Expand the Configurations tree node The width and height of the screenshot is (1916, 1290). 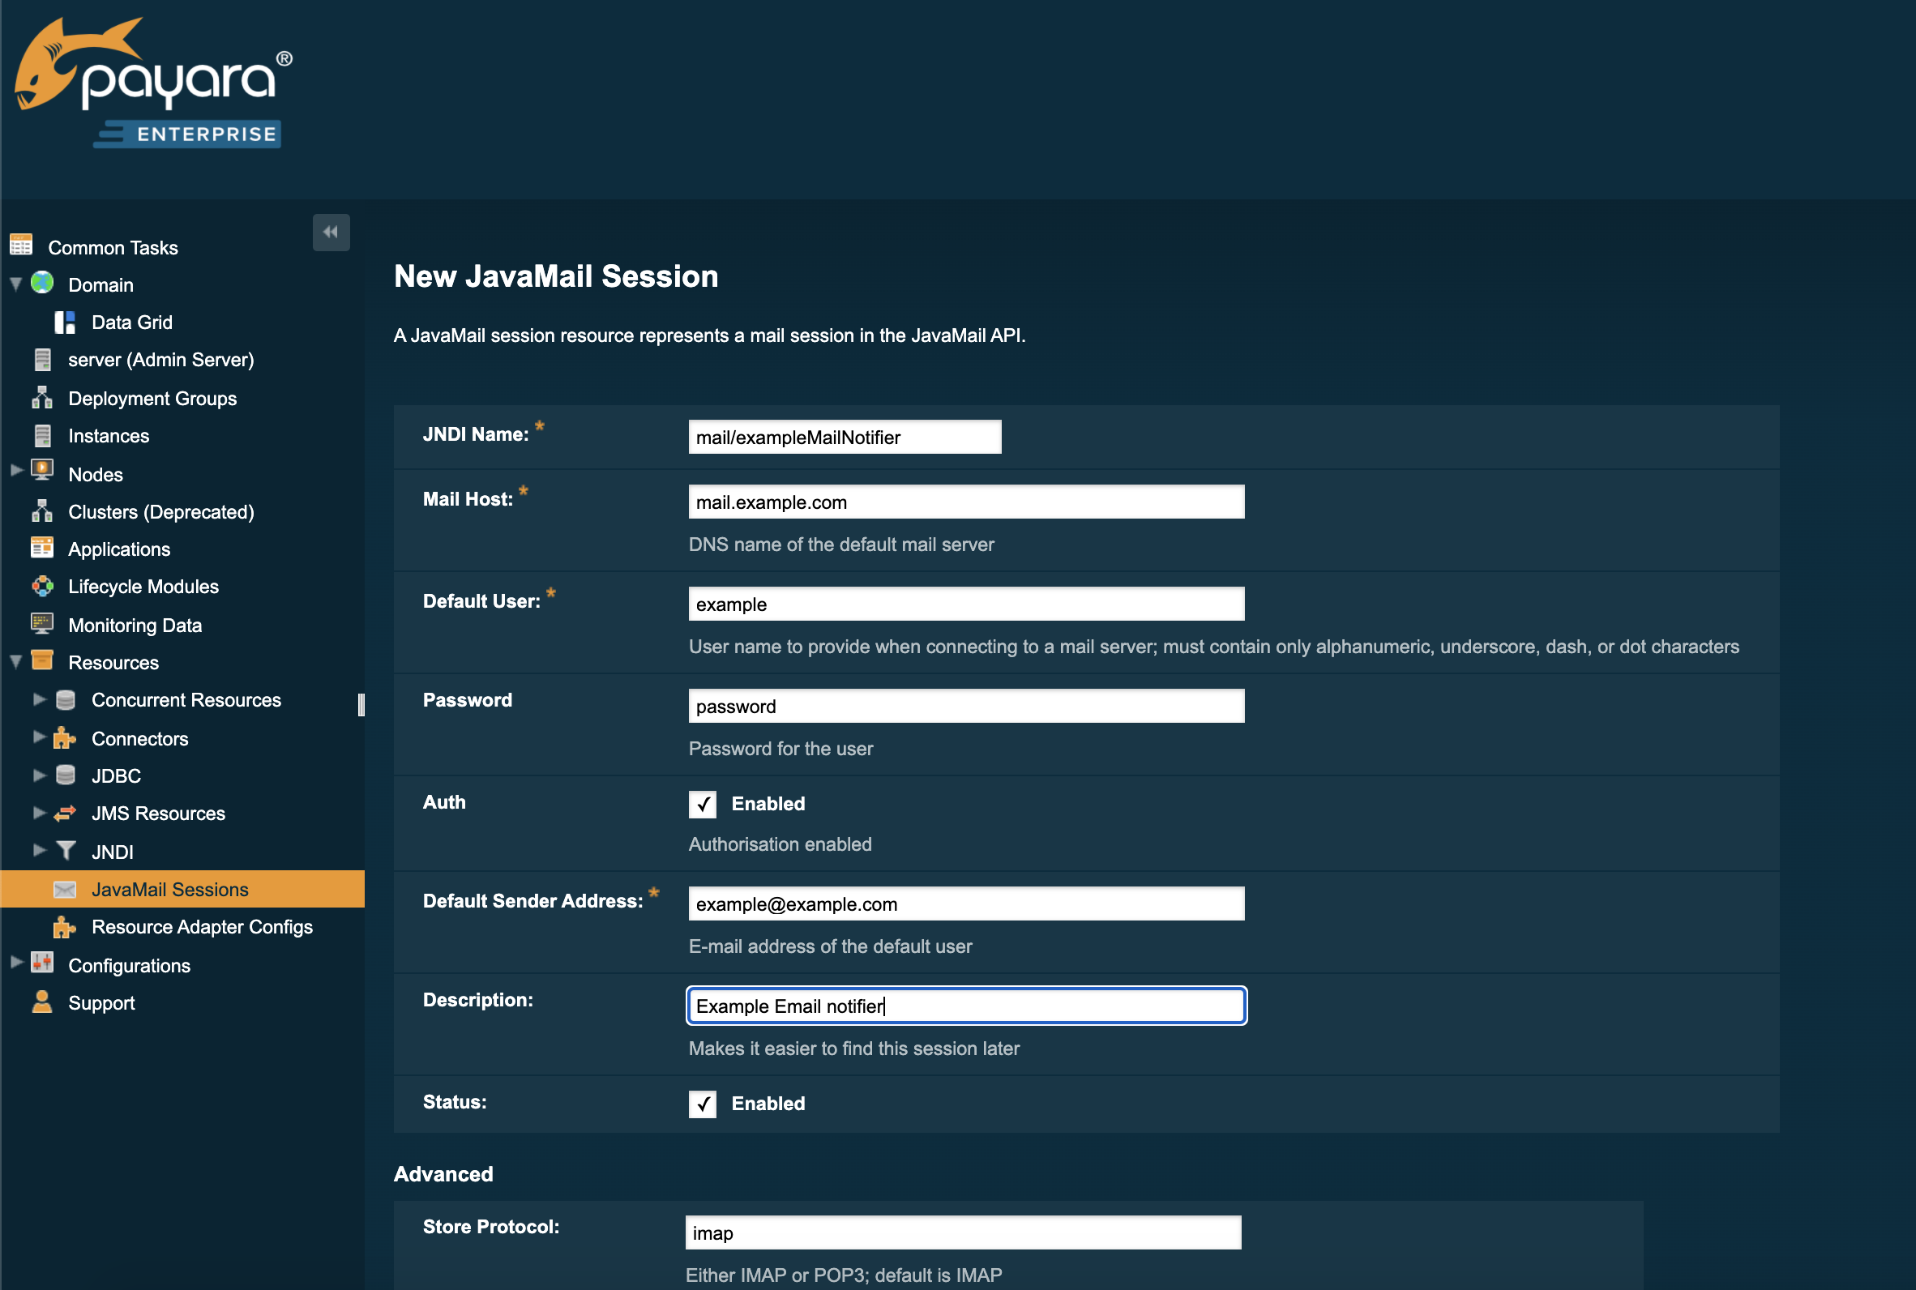(x=15, y=963)
